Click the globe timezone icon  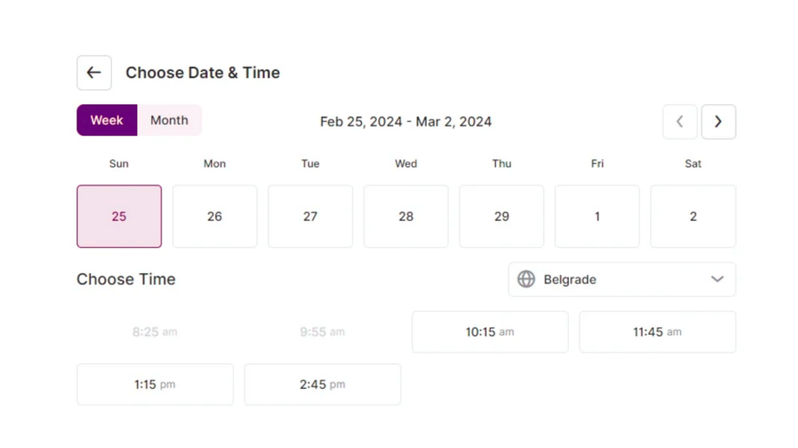pyautogui.click(x=527, y=279)
